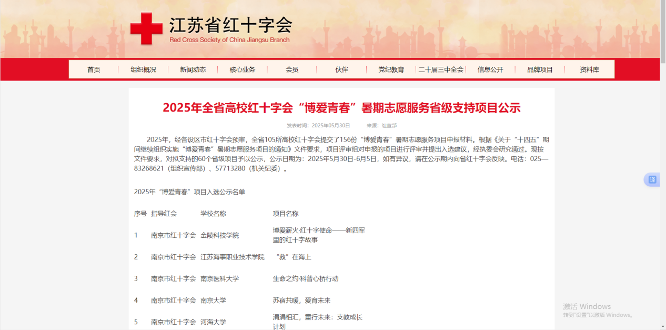Image resolution: width=666 pixels, height=330 pixels.
Task: Open the 首页 home menu item
Action: [94, 69]
